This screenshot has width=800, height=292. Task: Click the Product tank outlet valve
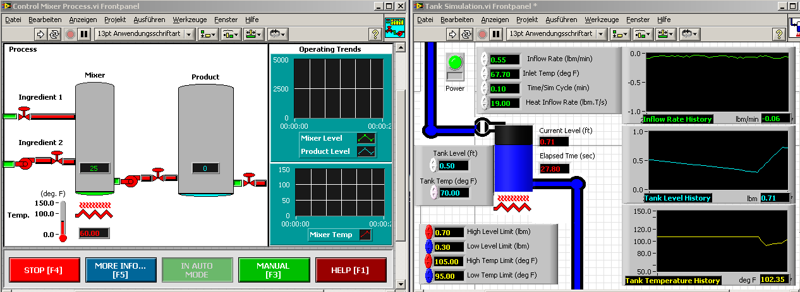[250, 178]
